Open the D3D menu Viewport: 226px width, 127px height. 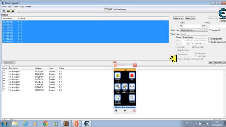(x=22, y=7)
